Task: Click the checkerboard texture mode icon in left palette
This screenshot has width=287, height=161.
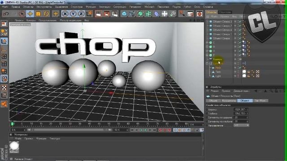Action: (x=4, y=88)
